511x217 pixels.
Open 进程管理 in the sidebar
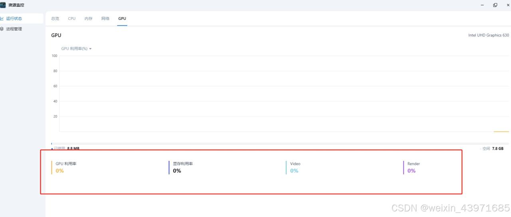(x=14, y=29)
